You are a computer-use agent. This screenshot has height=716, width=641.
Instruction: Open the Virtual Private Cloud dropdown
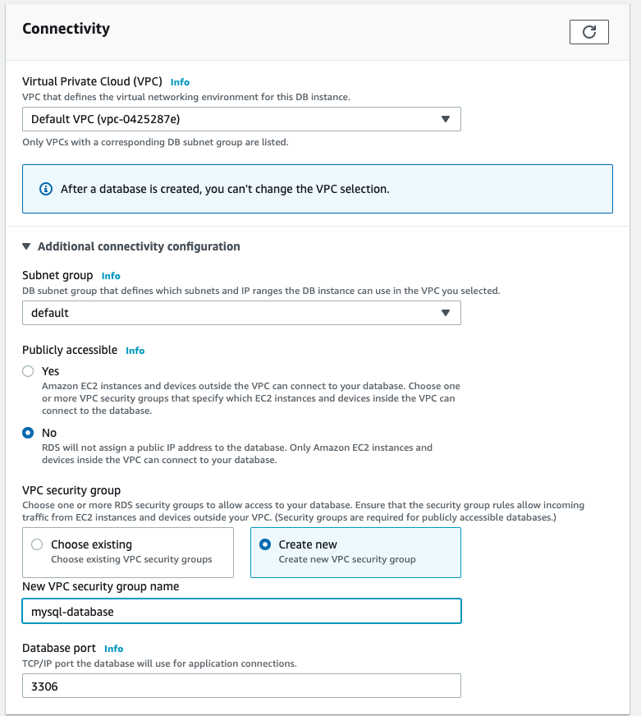click(x=241, y=119)
